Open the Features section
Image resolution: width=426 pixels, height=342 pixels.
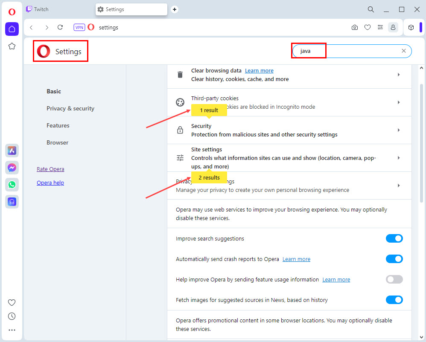tap(58, 126)
